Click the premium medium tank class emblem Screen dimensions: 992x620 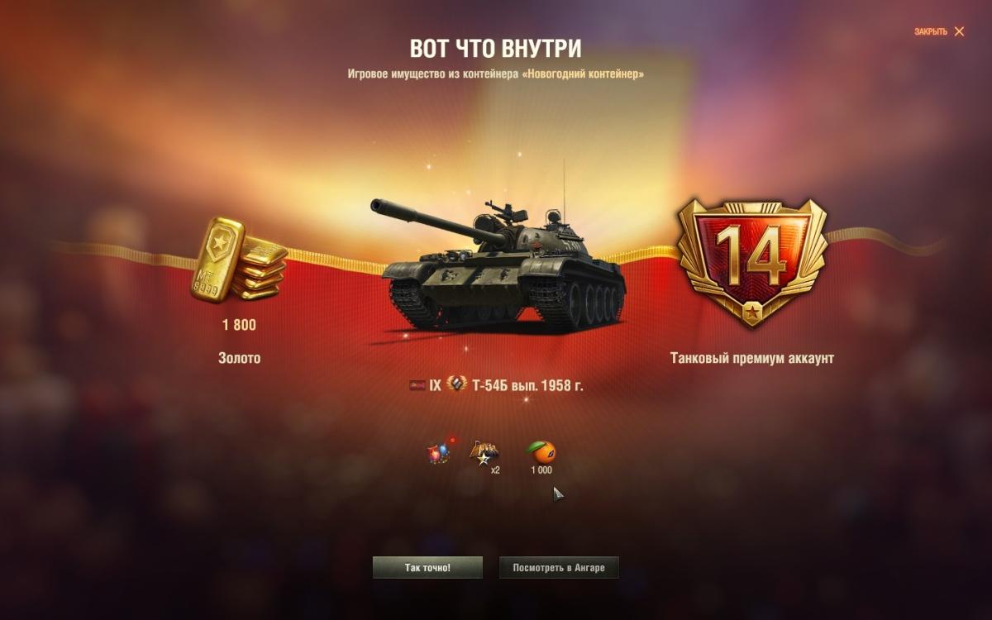click(457, 384)
